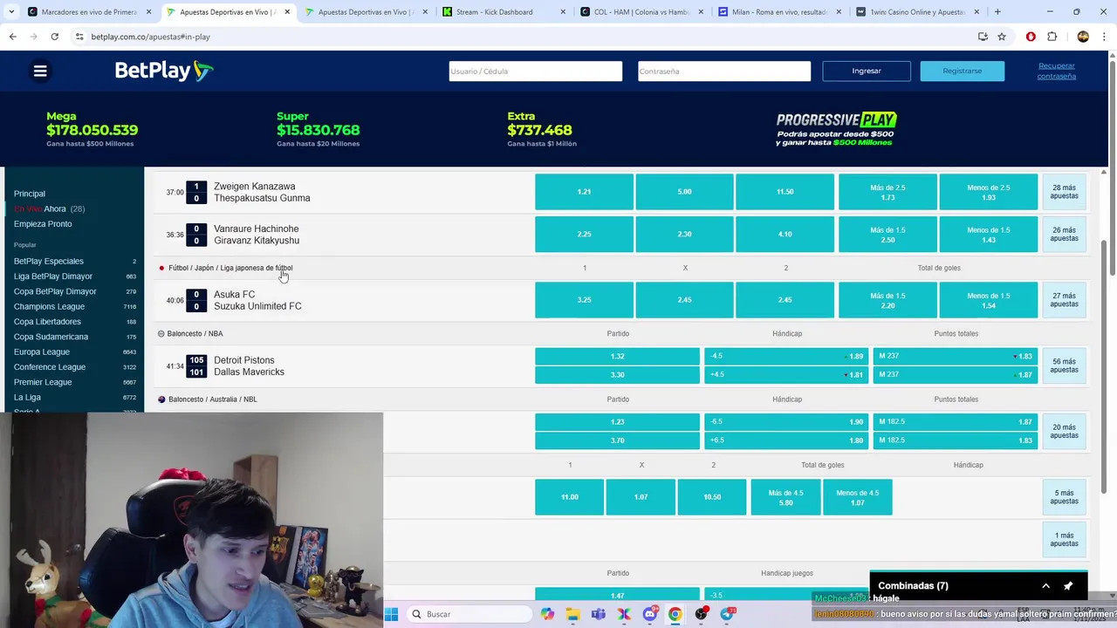Open the Recuperar contraseña link
Image resolution: width=1117 pixels, height=628 pixels.
pos(1056,71)
